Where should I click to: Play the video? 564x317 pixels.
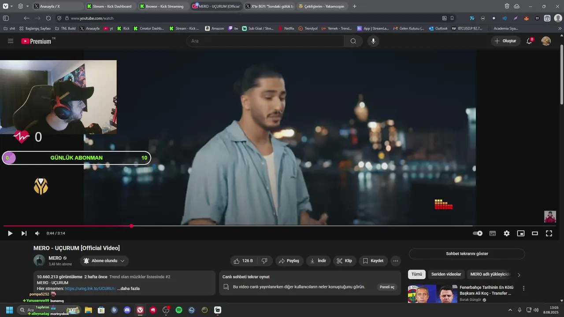[10, 233]
